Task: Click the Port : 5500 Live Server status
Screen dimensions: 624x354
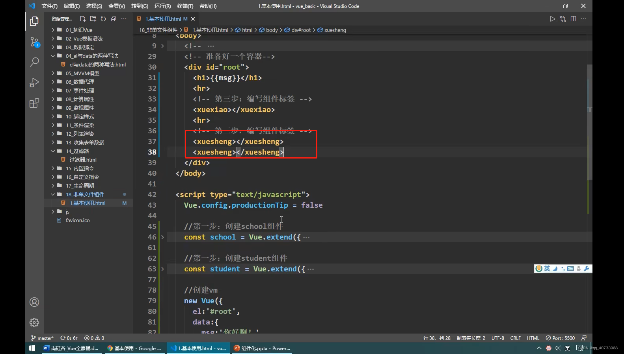Action: 560,338
